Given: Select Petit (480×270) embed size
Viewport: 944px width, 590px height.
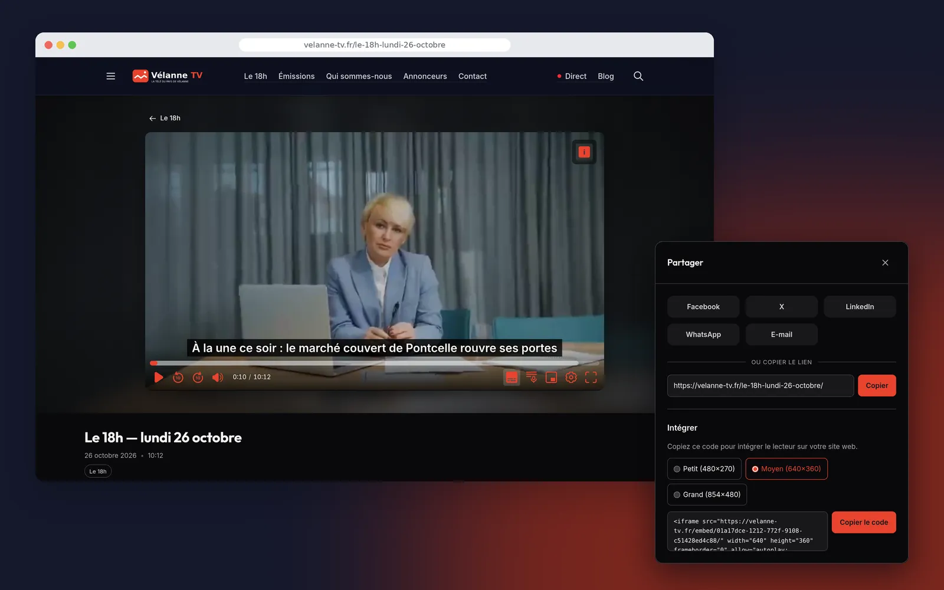Looking at the screenshot, I should [704, 469].
